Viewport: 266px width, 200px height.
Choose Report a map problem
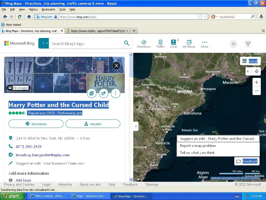pos(218,146)
